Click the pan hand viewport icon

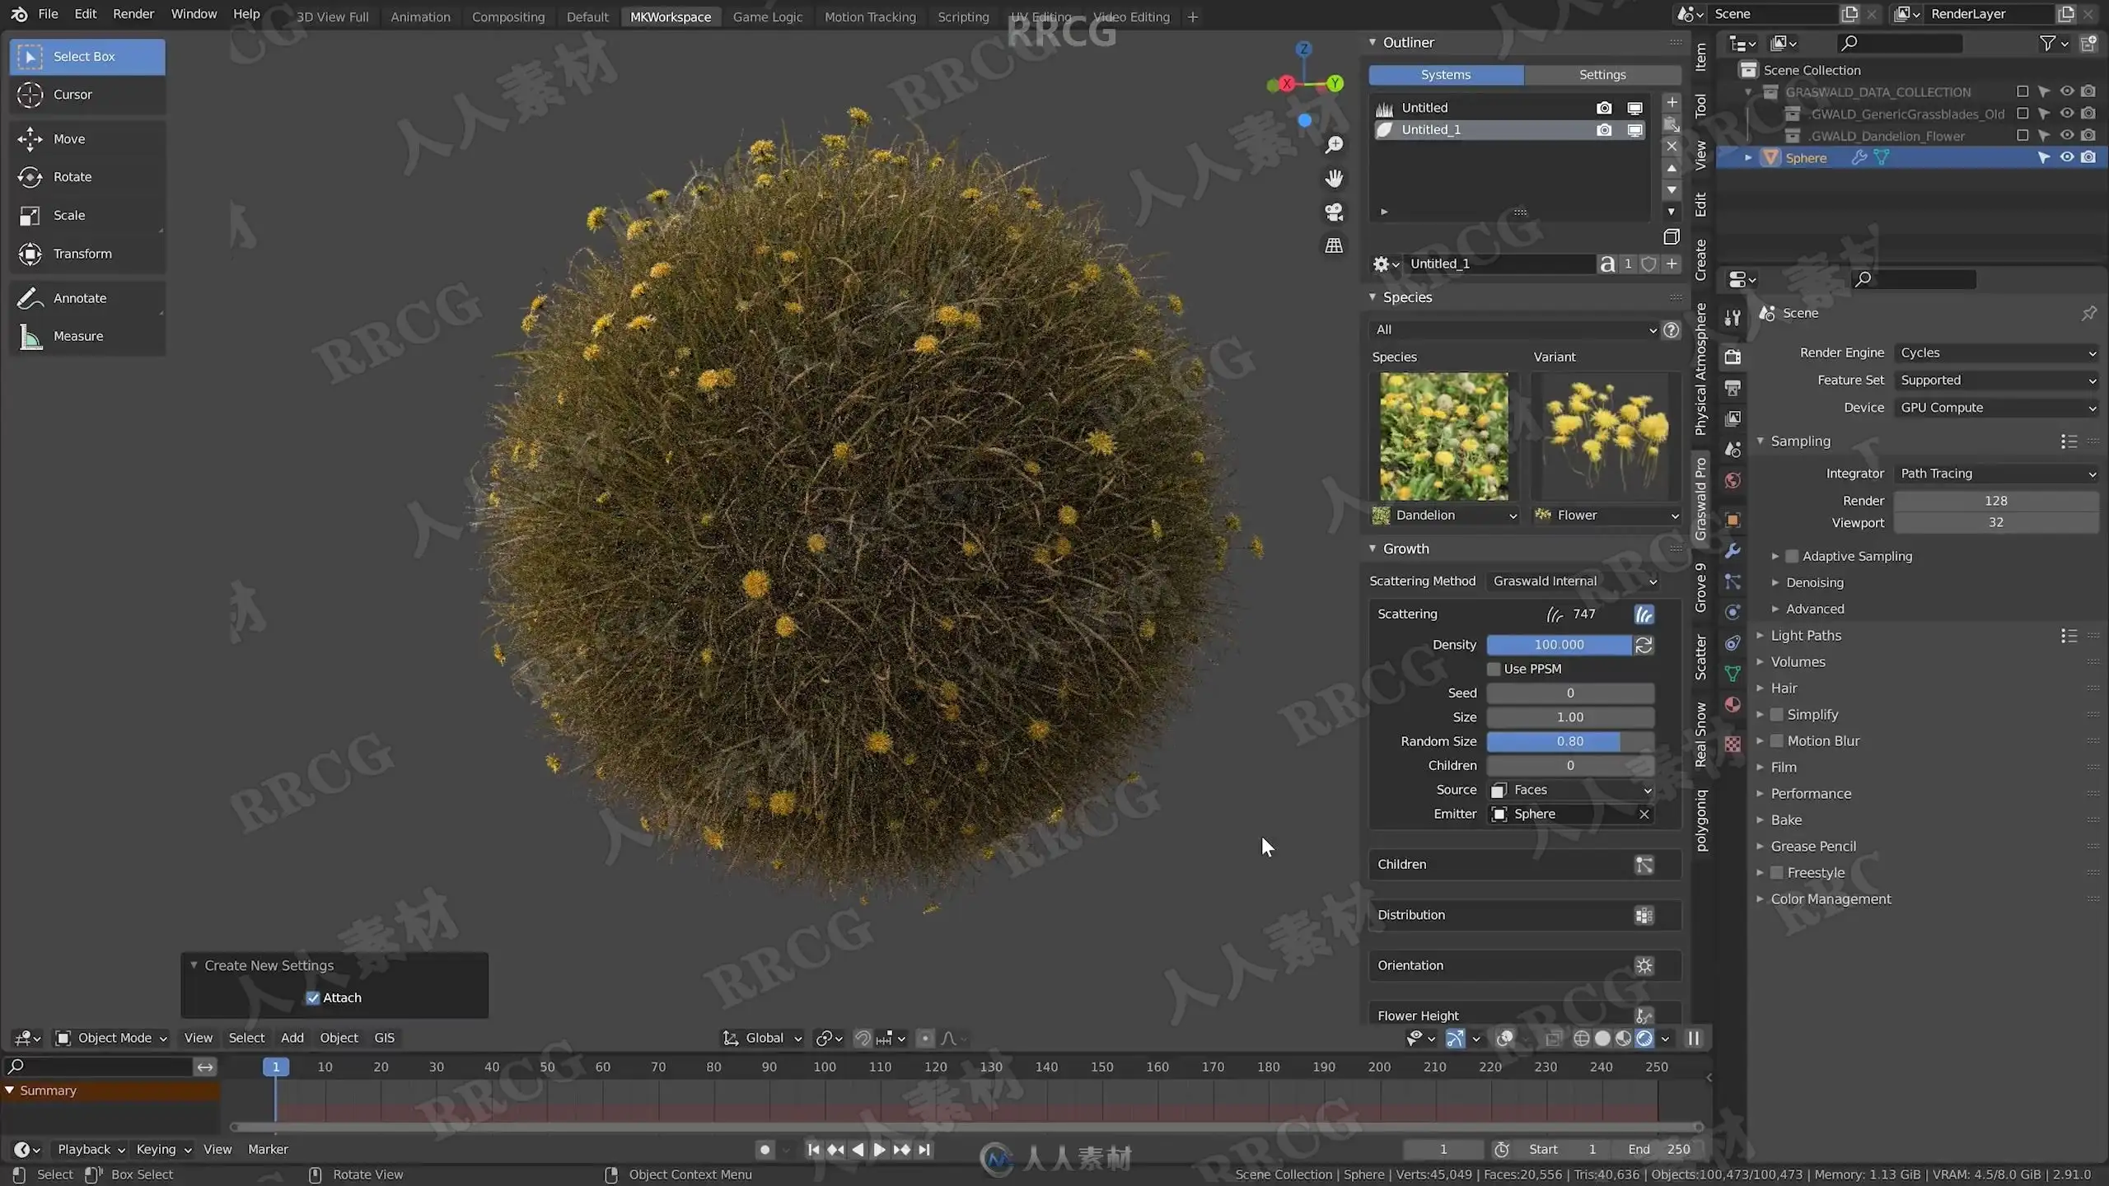coord(1334,179)
